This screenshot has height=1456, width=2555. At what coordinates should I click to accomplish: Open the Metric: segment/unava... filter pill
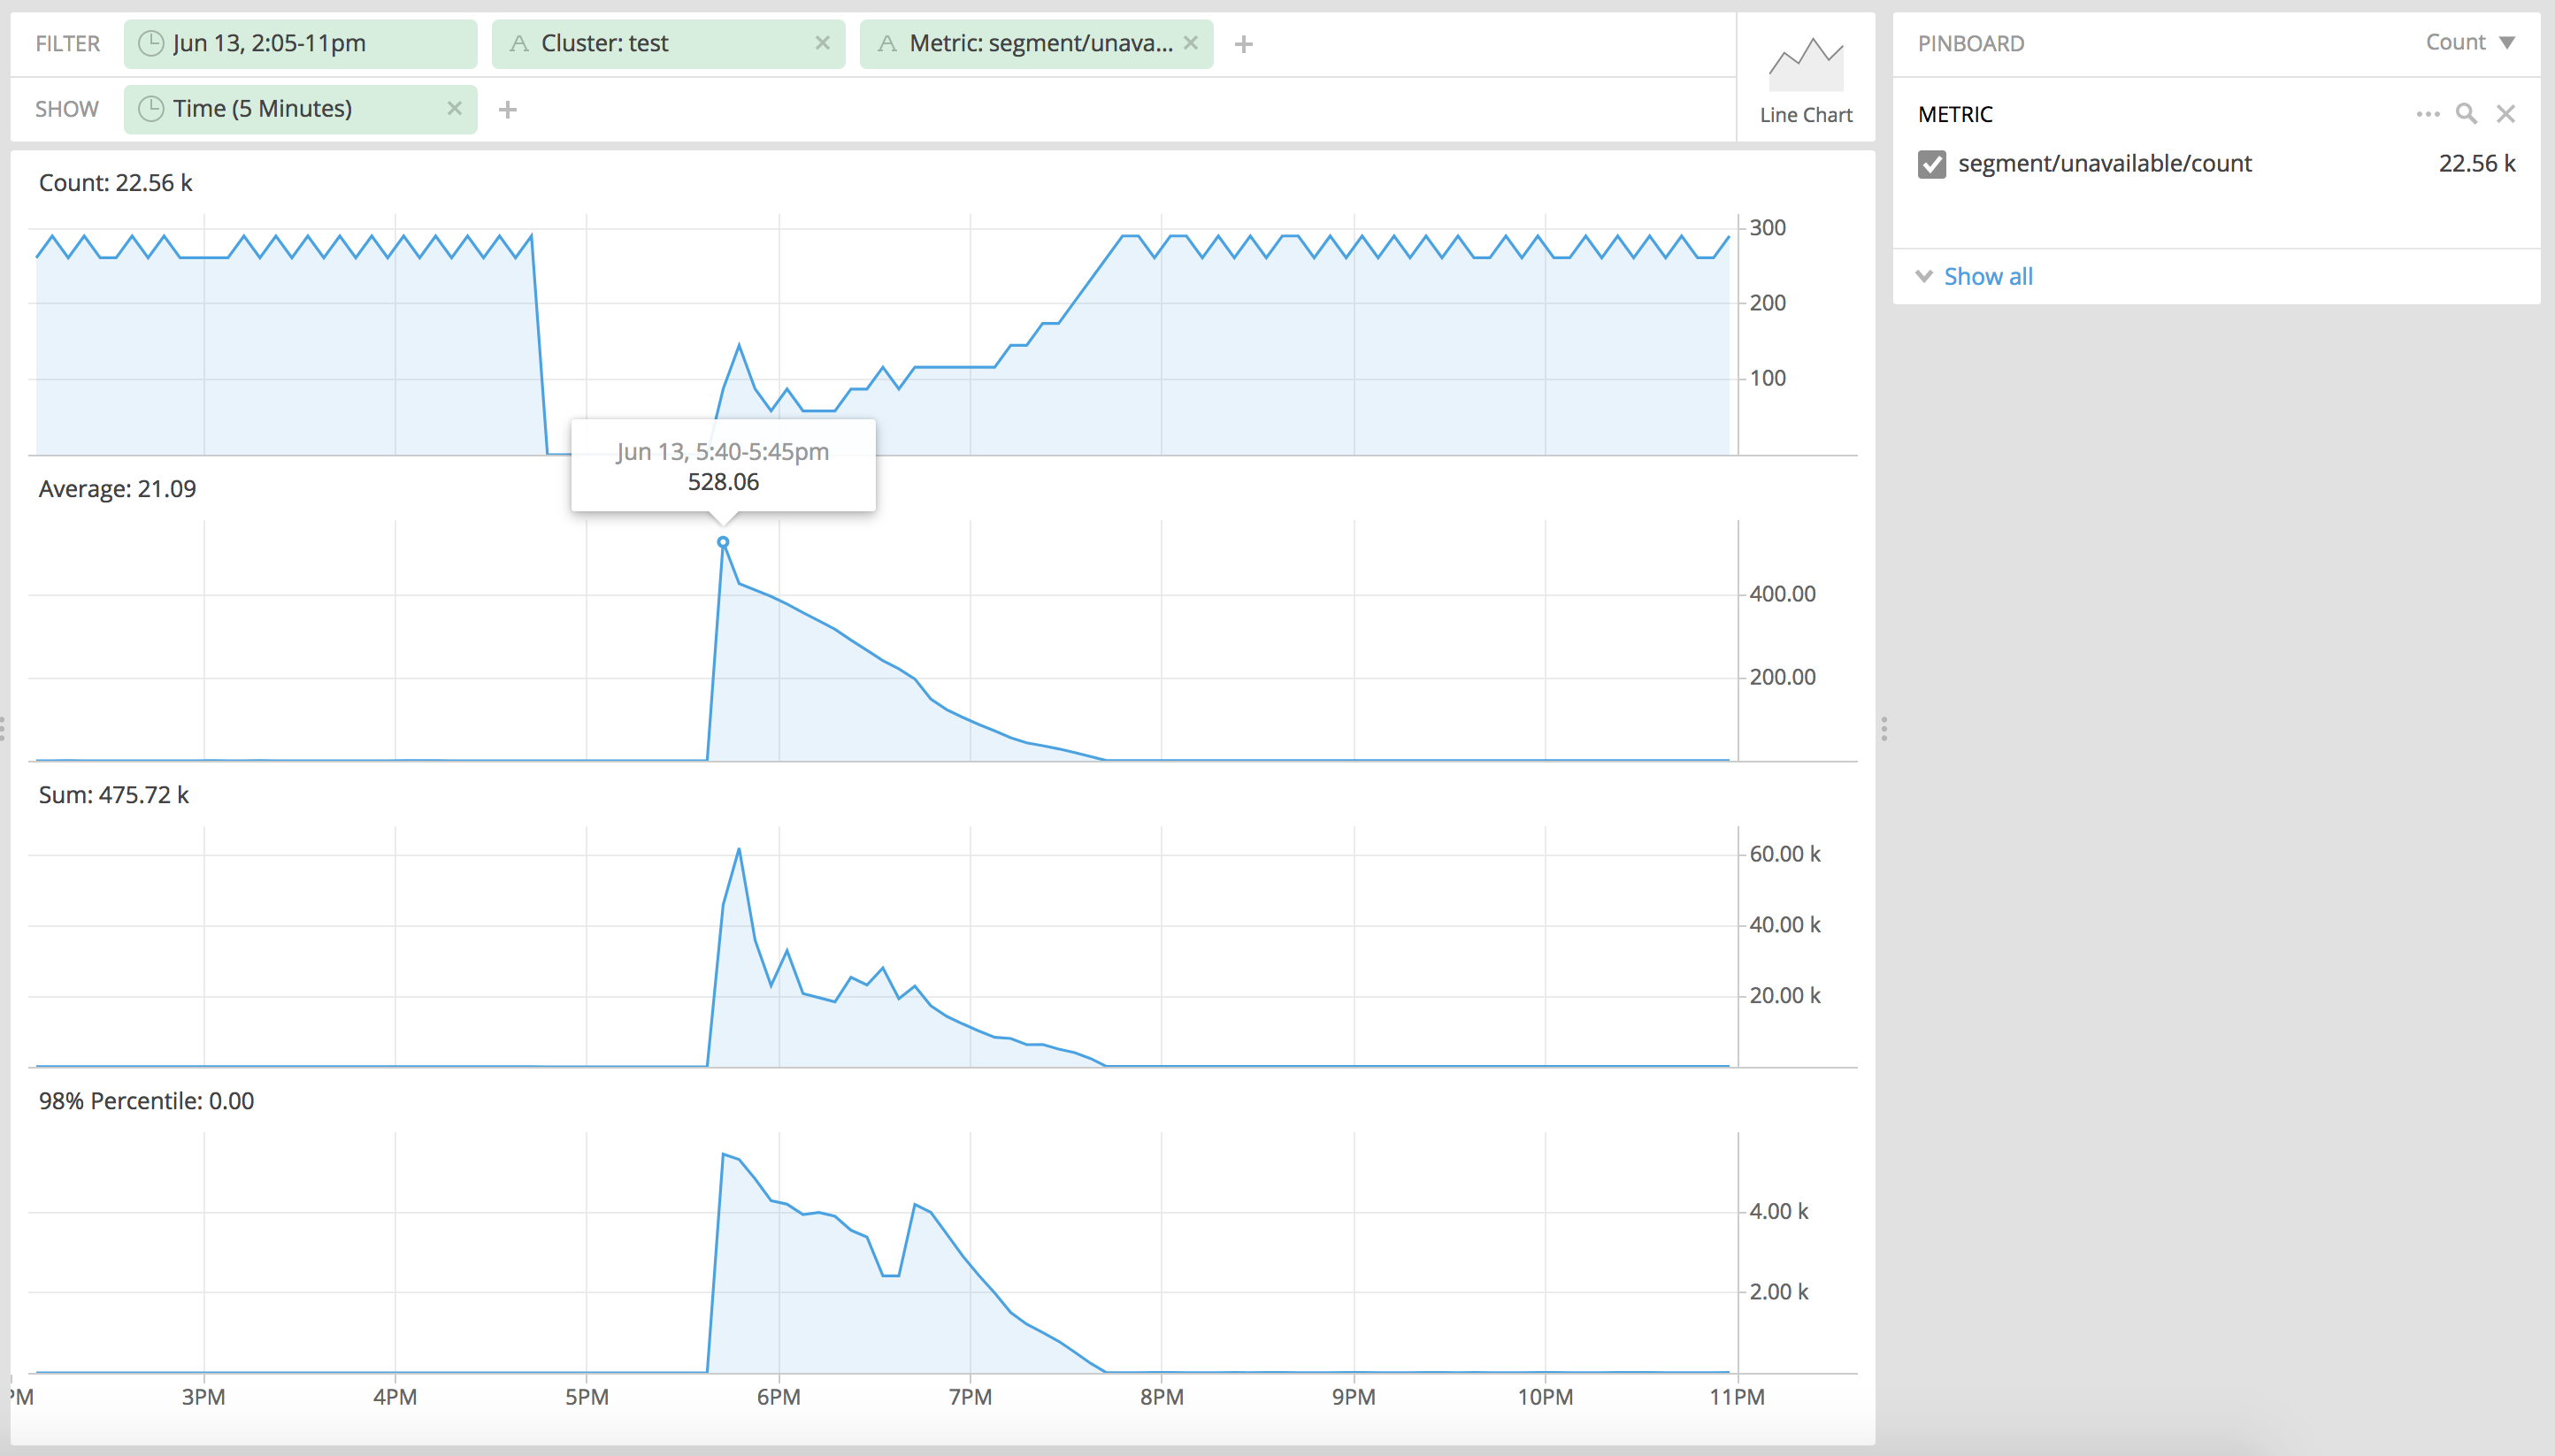1036,43
